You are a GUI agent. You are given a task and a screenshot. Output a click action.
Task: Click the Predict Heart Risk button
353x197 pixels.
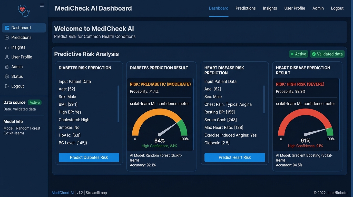(x=234, y=157)
